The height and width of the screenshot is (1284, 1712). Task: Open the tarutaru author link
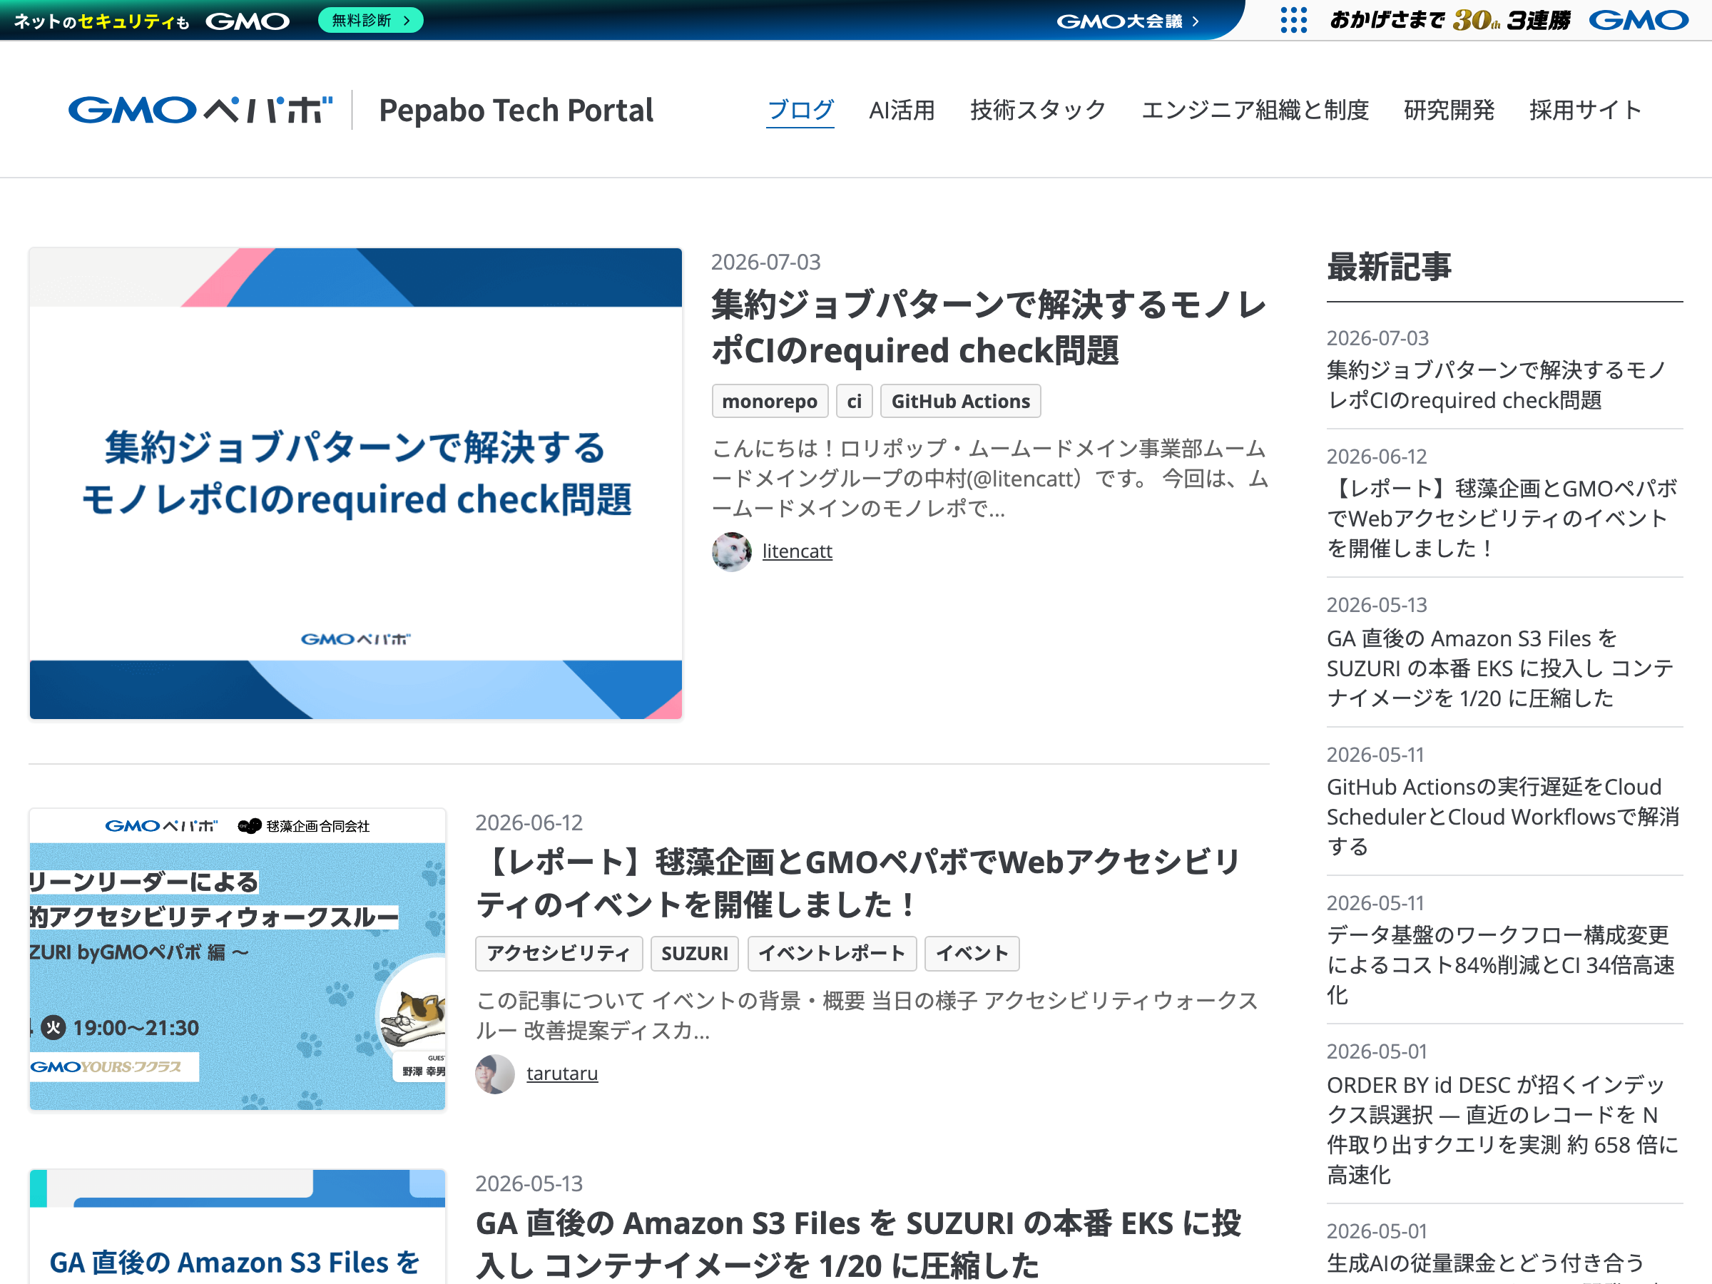tap(562, 1074)
